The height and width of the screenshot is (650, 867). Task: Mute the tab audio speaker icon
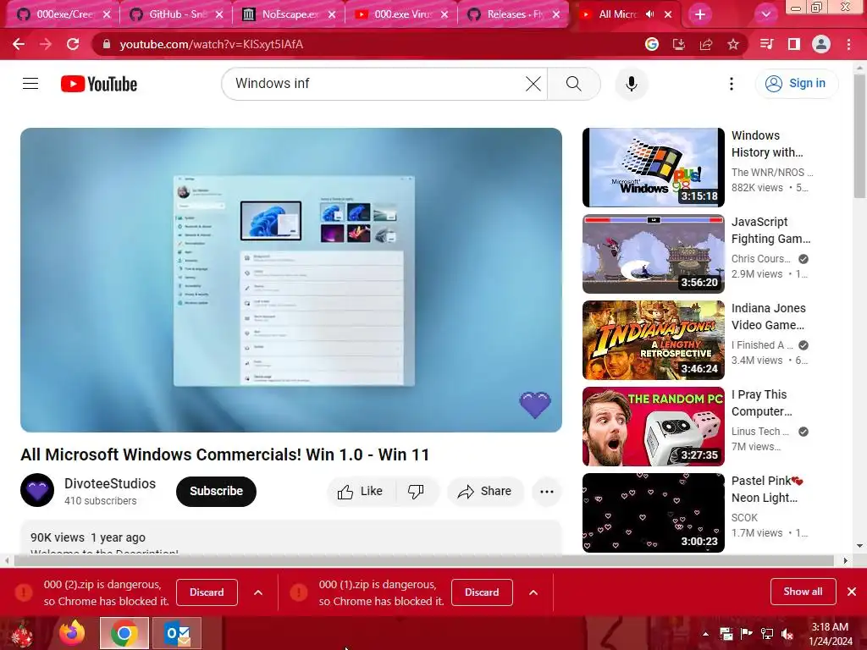click(650, 14)
